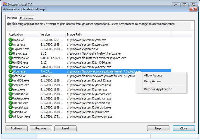Click the Privatefirewall 7.0 title bar icon
This screenshot has width=200, height=140.
tap(5, 4)
